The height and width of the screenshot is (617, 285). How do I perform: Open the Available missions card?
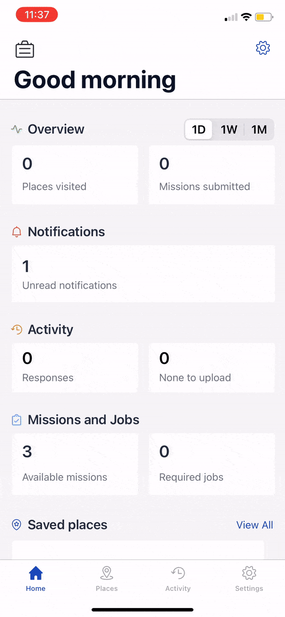[x=75, y=463]
